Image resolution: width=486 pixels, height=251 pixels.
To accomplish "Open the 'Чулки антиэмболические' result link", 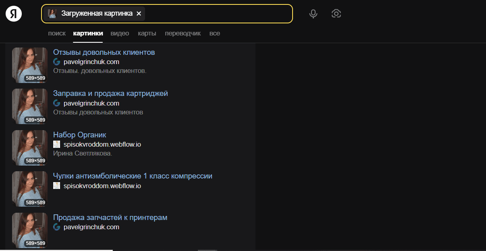I will pos(133,176).
